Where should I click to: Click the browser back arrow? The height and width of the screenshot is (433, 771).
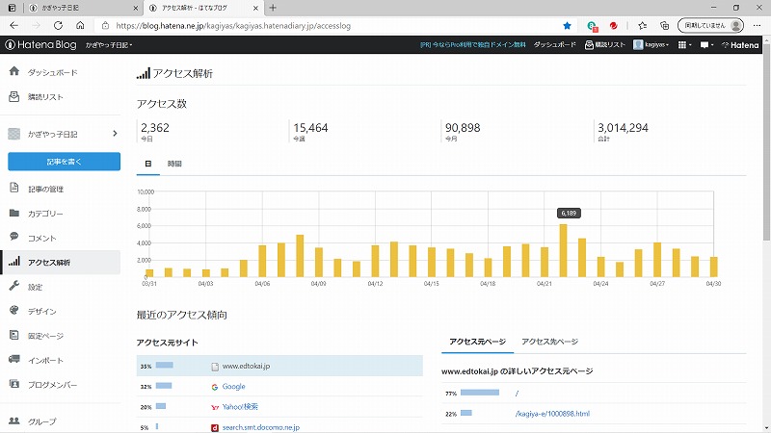13,26
